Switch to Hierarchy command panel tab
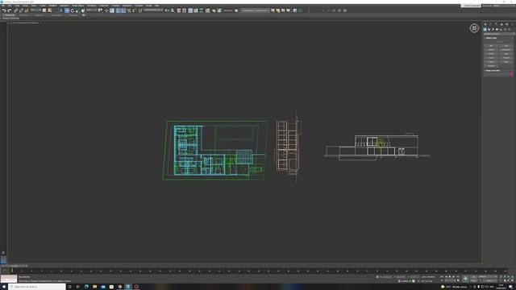516x290 pixels. tap(496, 24)
